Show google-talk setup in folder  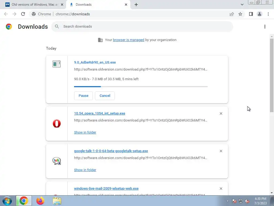pyautogui.click(x=85, y=170)
